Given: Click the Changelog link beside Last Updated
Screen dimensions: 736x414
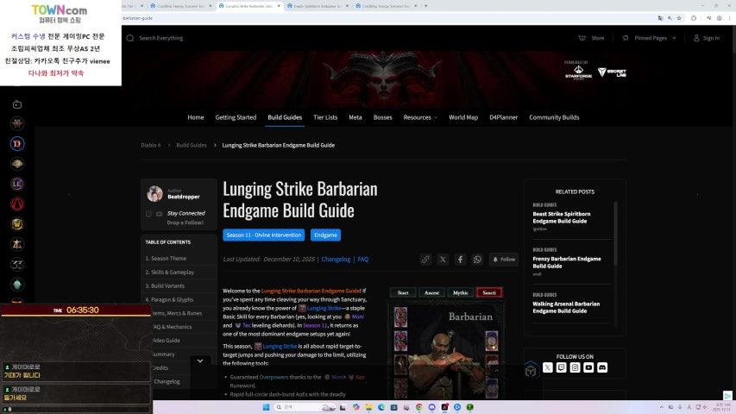Looking at the screenshot, I should click(336, 259).
